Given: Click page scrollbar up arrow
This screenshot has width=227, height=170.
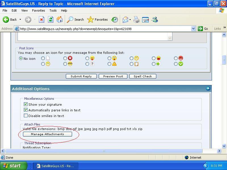Looking at the screenshot, I should tap(224, 35).
